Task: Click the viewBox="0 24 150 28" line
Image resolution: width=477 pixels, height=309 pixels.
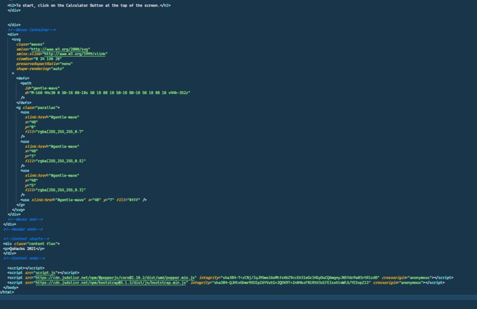Action: pos(39,59)
